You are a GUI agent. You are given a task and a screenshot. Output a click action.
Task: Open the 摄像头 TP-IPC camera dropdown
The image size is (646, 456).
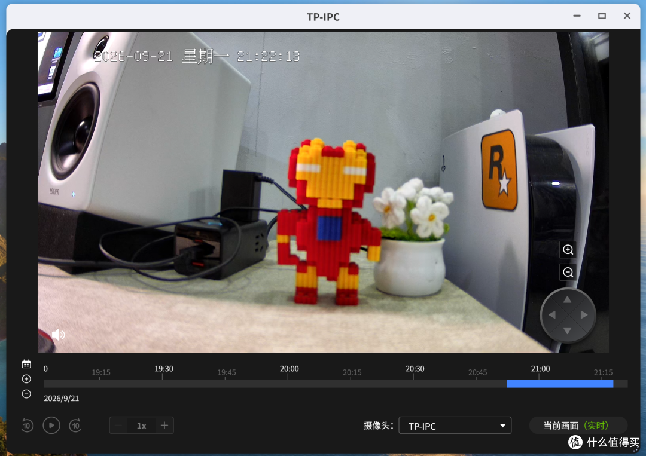455,426
